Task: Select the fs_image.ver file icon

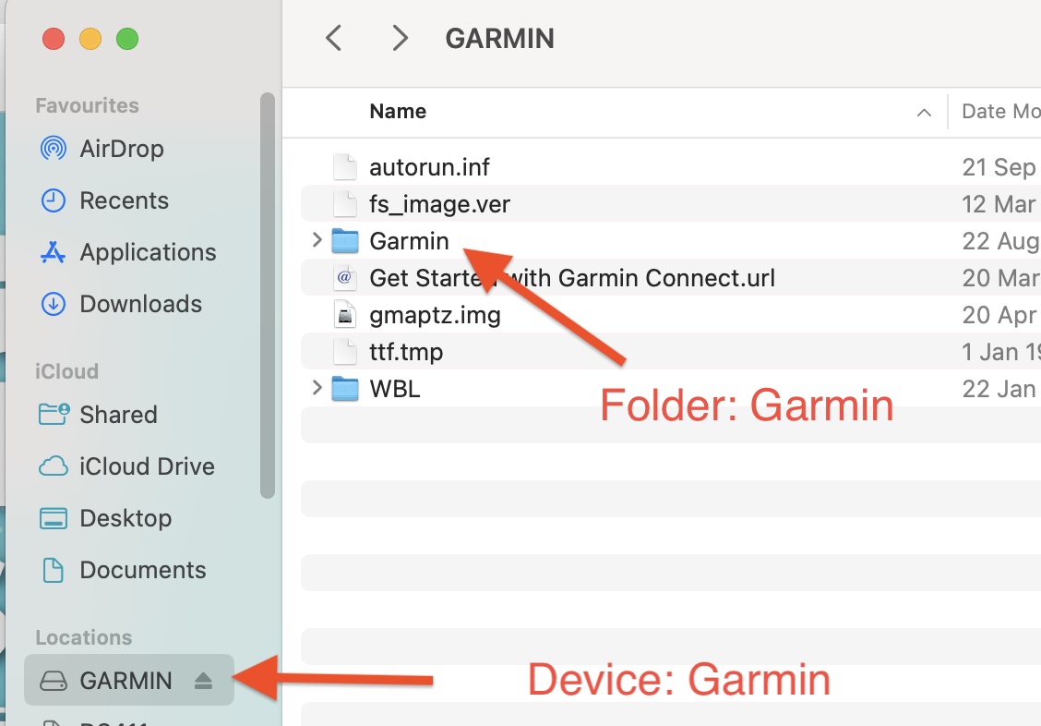Action: point(344,203)
